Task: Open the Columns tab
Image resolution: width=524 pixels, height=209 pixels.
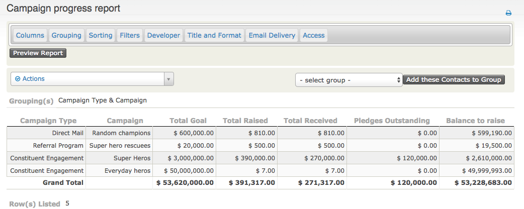Action: [29, 36]
